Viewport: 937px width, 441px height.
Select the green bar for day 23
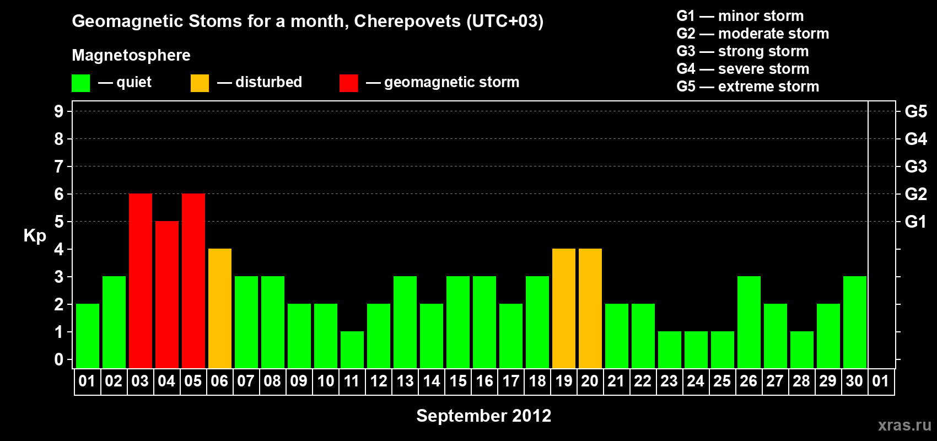[x=670, y=349]
